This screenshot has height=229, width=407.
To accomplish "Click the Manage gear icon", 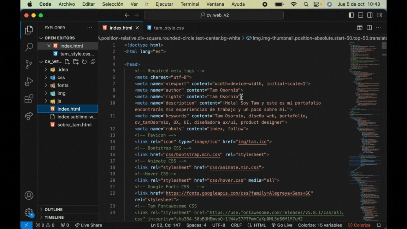I will (29, 212).
